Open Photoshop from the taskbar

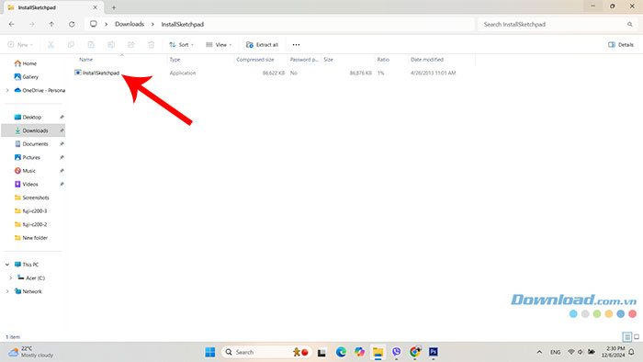click(x=434, y=352)
